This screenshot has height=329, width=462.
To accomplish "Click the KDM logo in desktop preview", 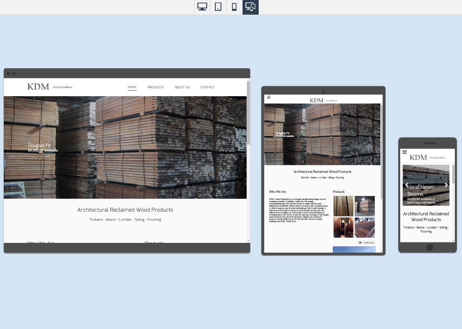I will point(38,87).
